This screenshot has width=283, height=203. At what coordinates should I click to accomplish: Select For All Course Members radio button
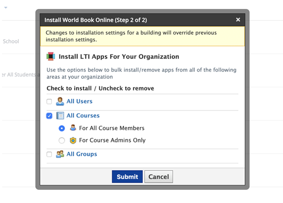[62, 128]
